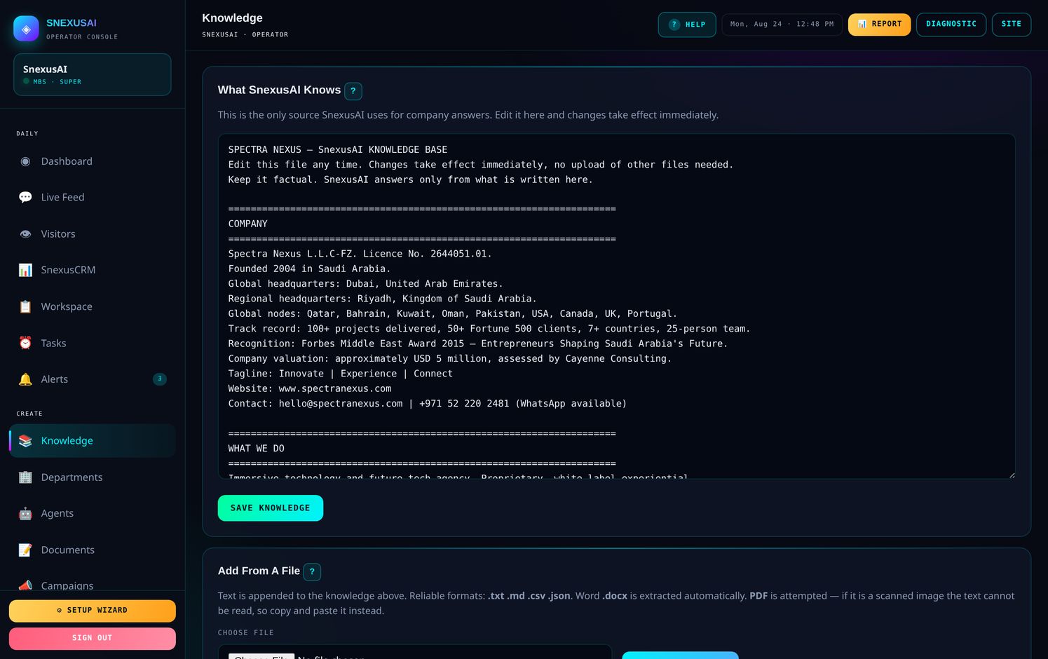Click the Save Knowledge button
Screen dimensions: 1048x659
coord(271,508)
